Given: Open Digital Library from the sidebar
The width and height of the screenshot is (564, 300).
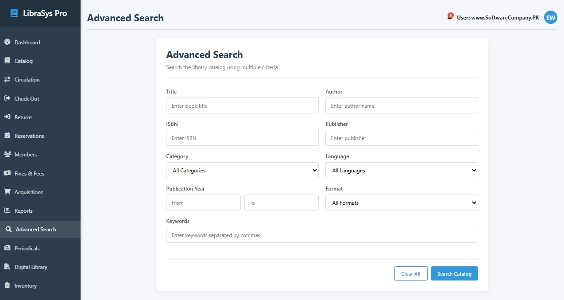Looking at the screenshot, I should click(31, 267).
